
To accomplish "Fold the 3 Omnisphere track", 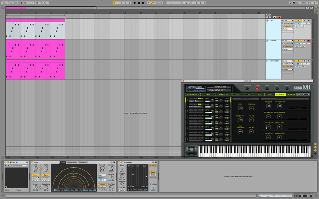I will 267,61.
